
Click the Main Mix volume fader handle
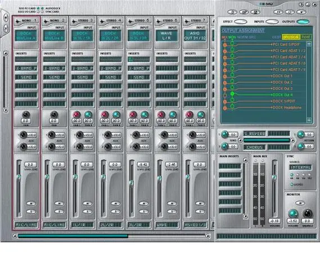pos(274,177)
